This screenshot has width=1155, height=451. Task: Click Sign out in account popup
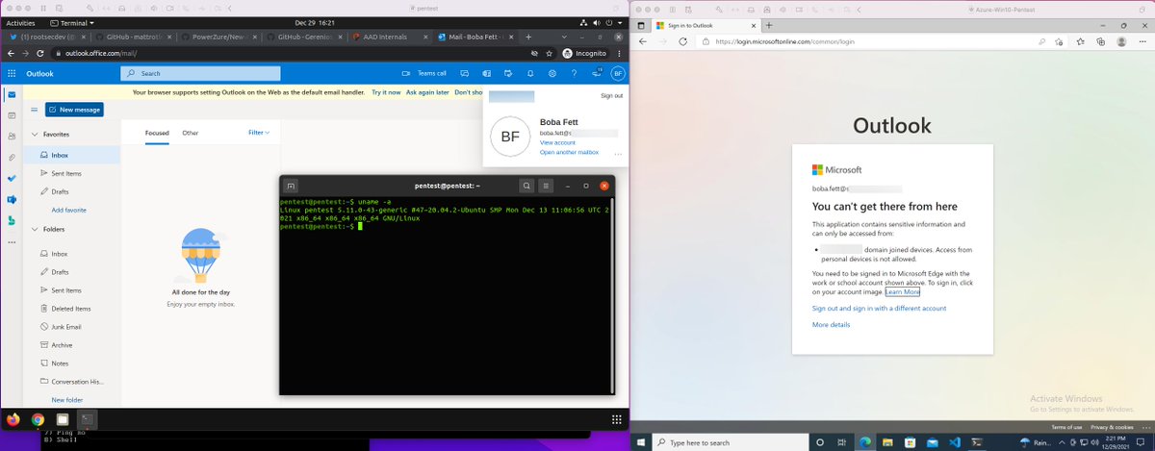tap(611, 95)
